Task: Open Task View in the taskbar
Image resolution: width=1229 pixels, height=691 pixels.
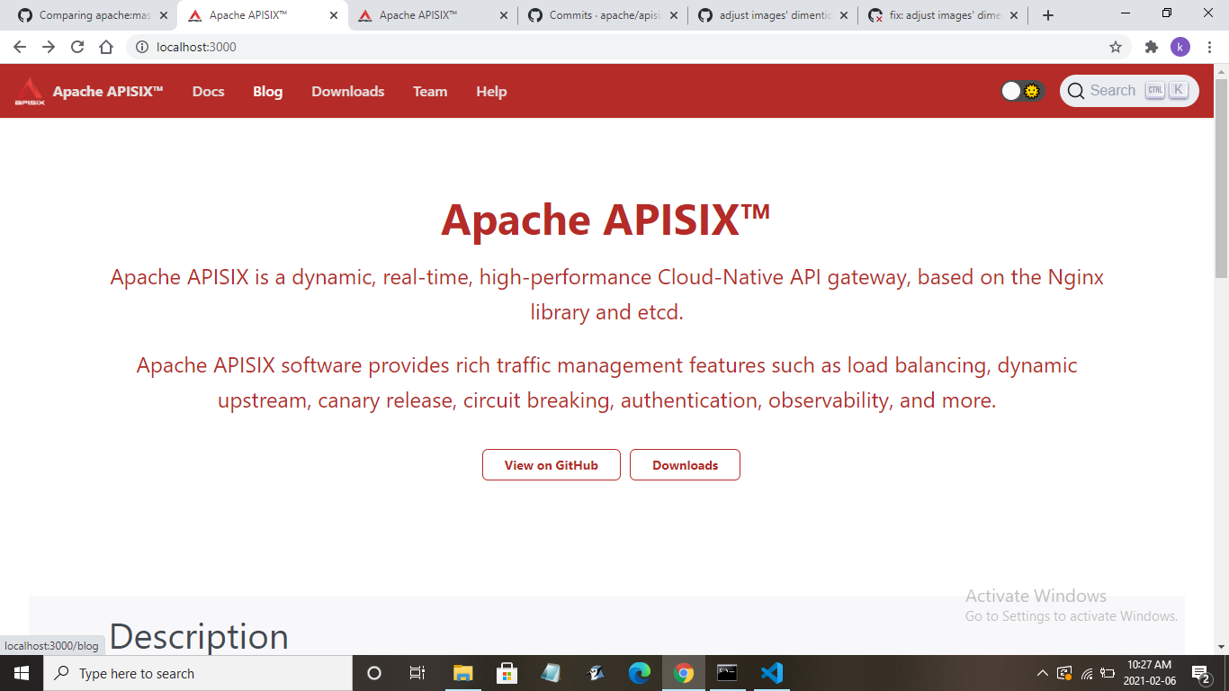Action: click(x=417, y=673)
